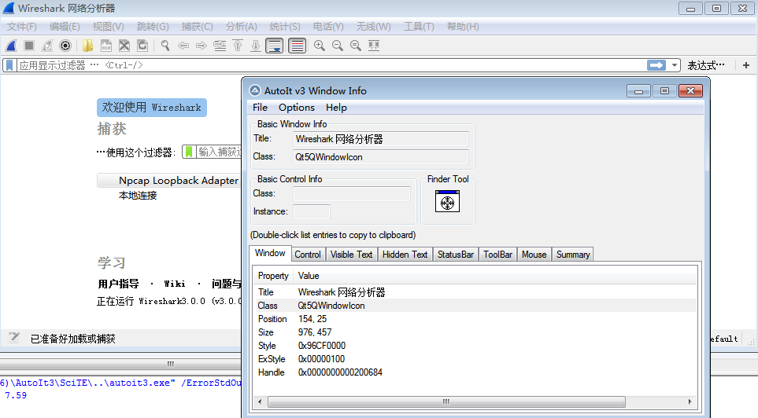Click the AutoIt Window Info title bar icon
This screenshot has height=418, width=758.
255,90
